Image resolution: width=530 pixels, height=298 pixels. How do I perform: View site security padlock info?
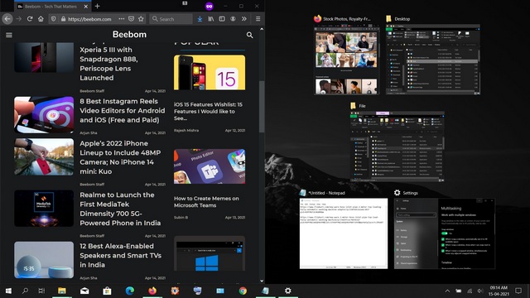pos(63,19)
